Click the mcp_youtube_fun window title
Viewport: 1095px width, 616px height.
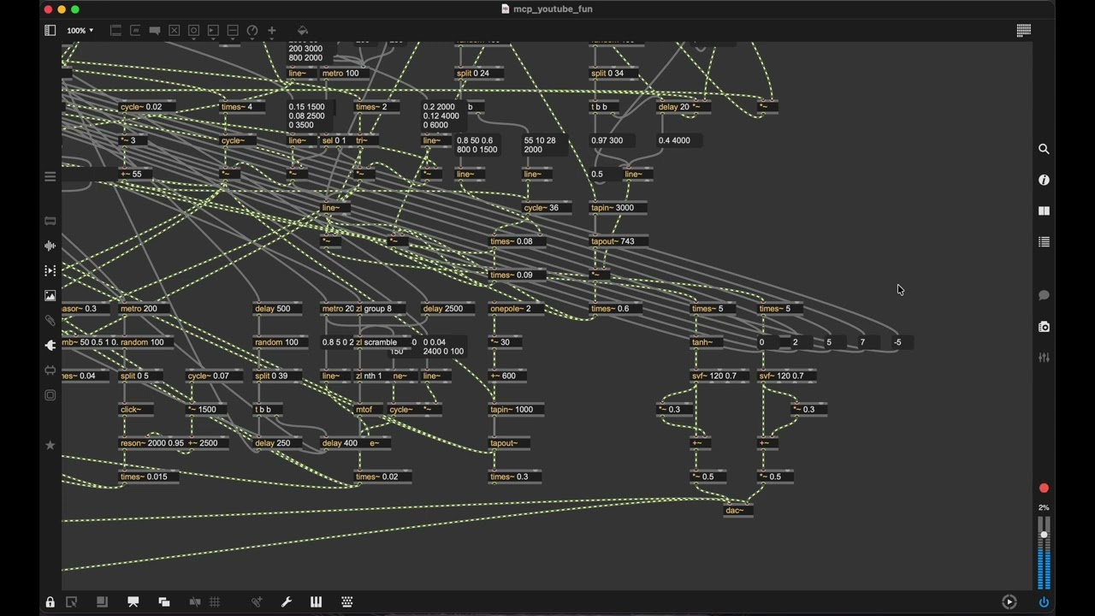553,9
